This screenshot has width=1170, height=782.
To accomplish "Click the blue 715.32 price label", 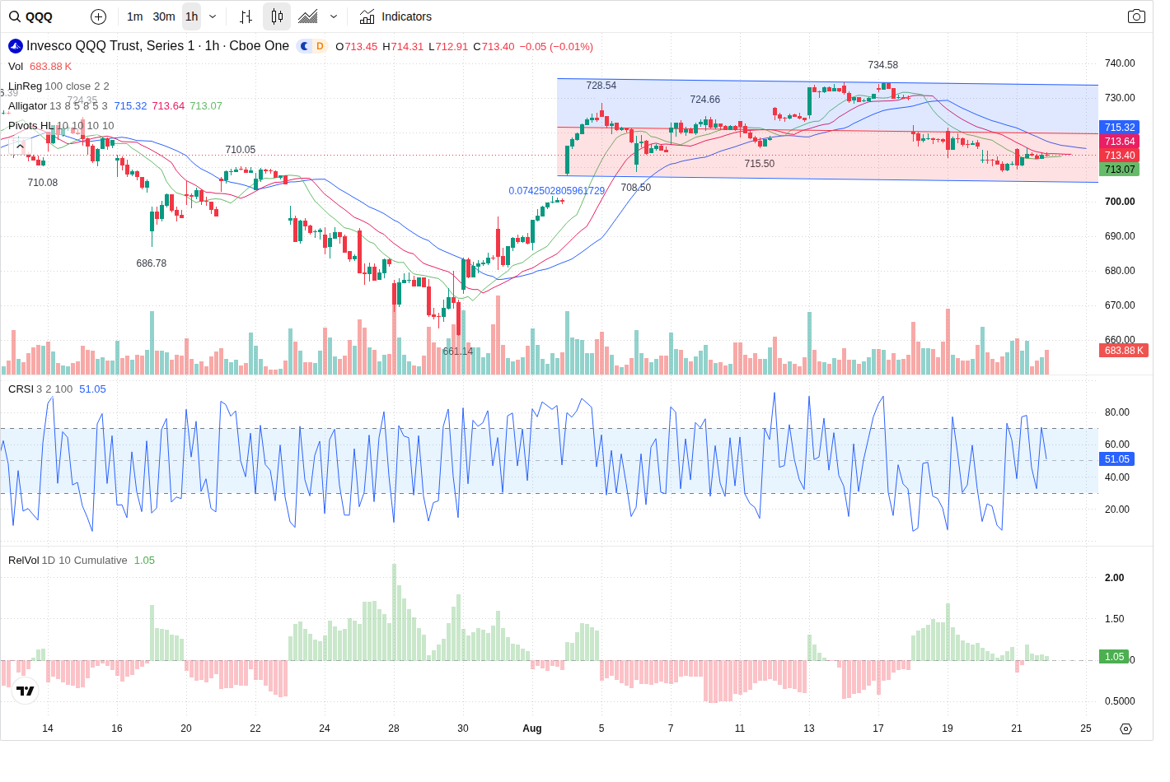I will 1119,128.
